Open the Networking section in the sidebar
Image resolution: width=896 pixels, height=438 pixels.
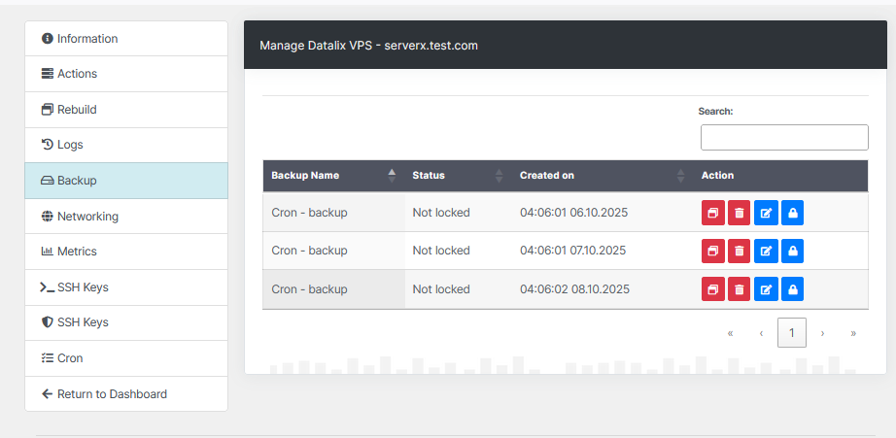point(87,217)
